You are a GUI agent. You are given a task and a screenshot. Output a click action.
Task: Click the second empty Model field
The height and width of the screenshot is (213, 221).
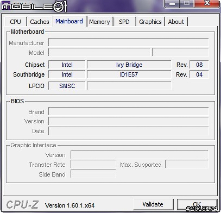tap(180, 52)
